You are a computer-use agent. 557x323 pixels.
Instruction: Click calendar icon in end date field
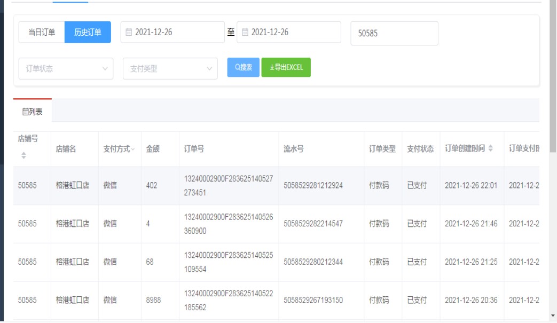[x=245, y=33]
